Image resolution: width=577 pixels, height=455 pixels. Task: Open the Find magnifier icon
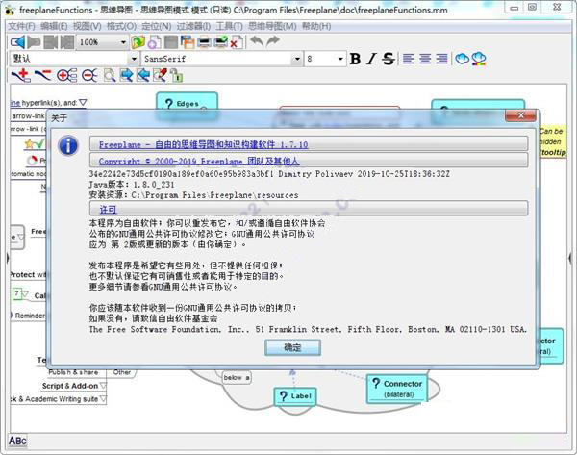[x=110, y=75]
